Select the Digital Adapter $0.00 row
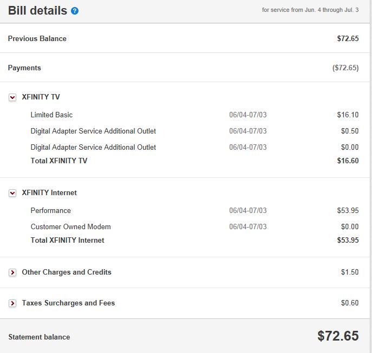This screenshot has height=353, width=372. [x=93, y=147]
